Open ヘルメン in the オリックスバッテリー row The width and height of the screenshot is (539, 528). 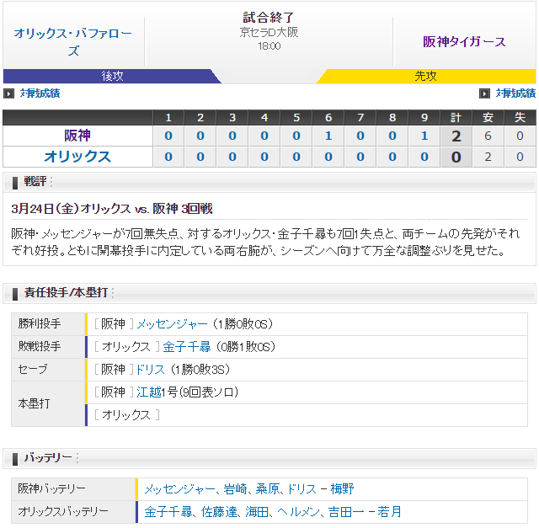(x=298, y=512)
